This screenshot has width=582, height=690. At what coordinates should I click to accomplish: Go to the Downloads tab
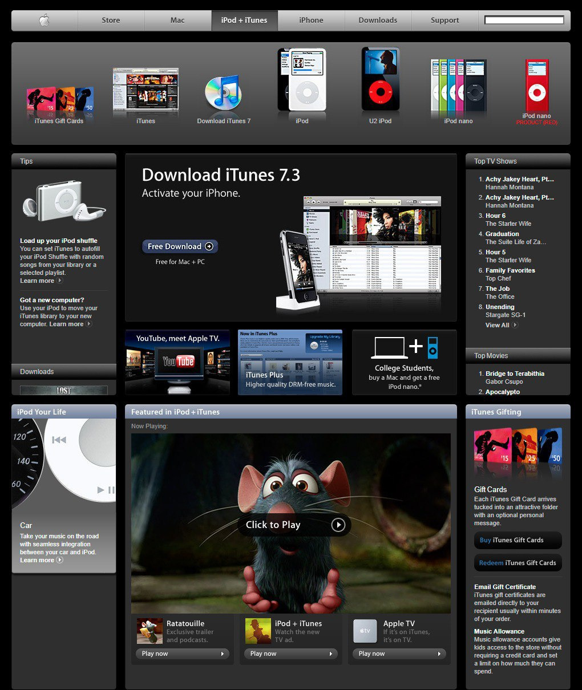[378, 21]
